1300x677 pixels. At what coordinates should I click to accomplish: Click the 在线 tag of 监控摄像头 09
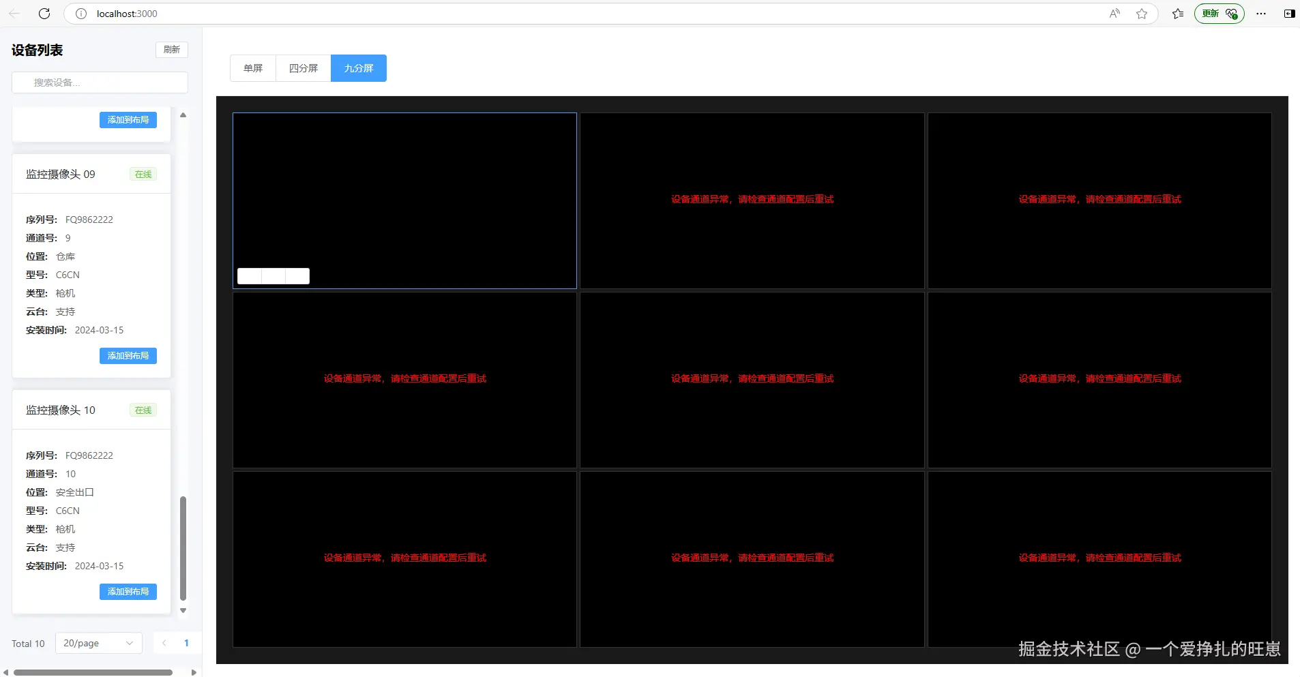pyautogui.click(x=143, y=175)
